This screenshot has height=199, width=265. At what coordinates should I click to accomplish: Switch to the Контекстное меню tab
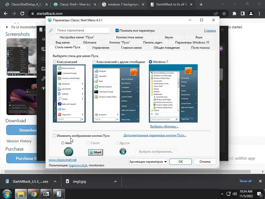(x=129, y=37)
